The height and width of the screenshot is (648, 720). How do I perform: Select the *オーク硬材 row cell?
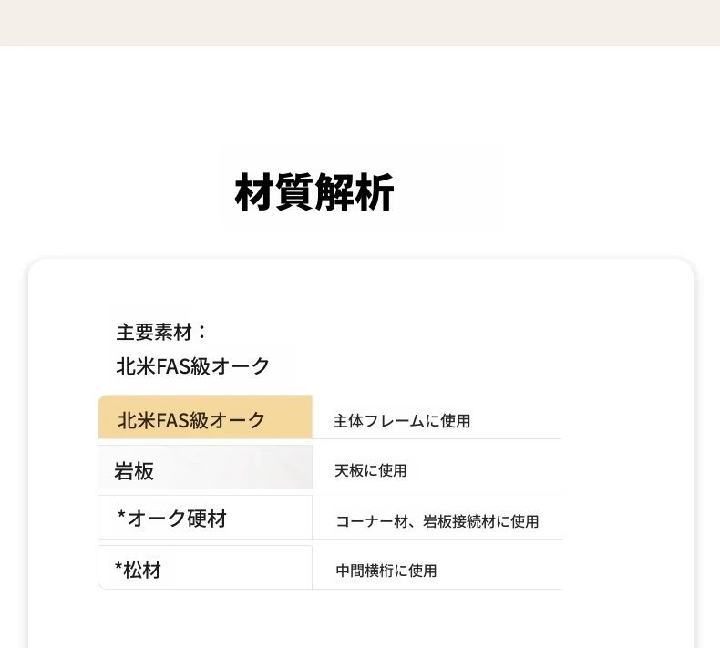click(x=205, y=517)
